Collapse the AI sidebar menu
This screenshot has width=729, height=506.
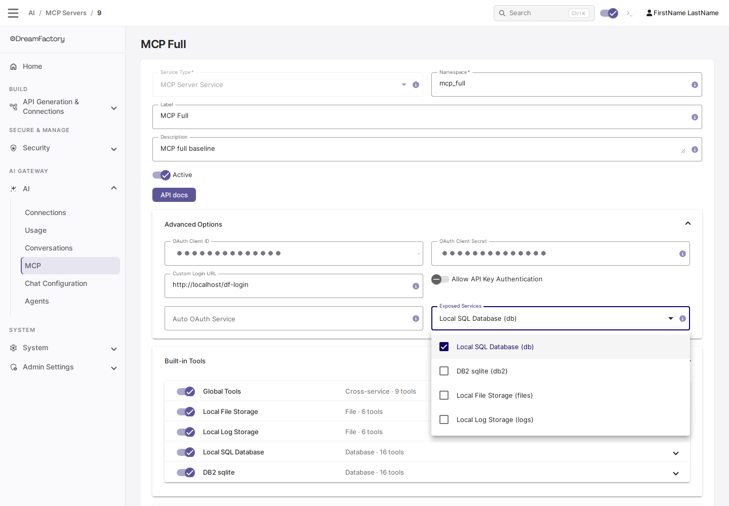[114, 188]
